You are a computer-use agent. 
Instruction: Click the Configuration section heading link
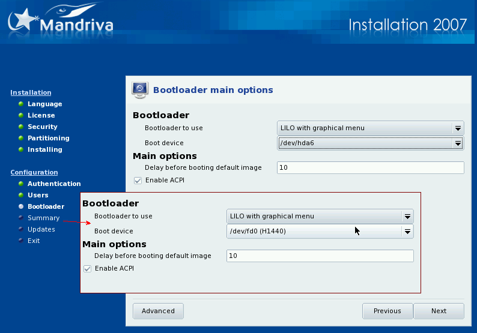34,172
